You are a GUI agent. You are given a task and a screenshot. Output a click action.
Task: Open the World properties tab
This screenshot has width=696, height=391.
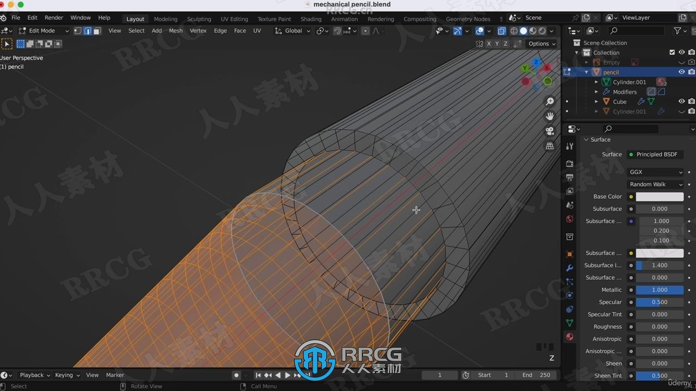pyautogui.click(x=569, y=219)
